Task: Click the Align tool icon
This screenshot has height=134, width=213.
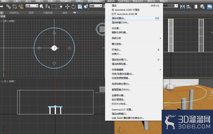Action: tap(189, 6)
